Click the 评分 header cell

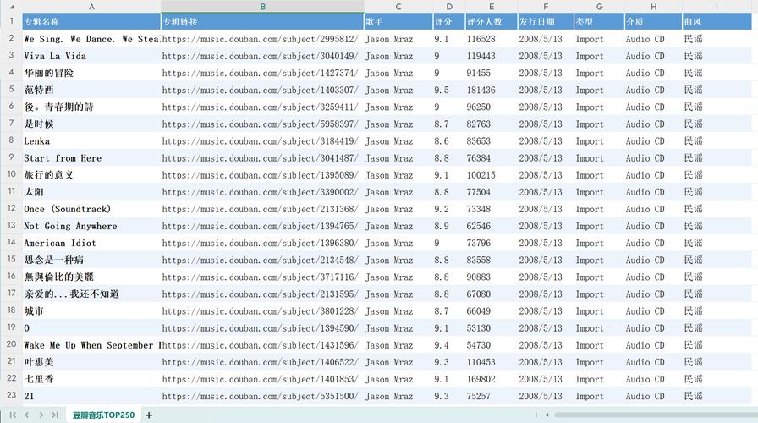click(449, 22)
